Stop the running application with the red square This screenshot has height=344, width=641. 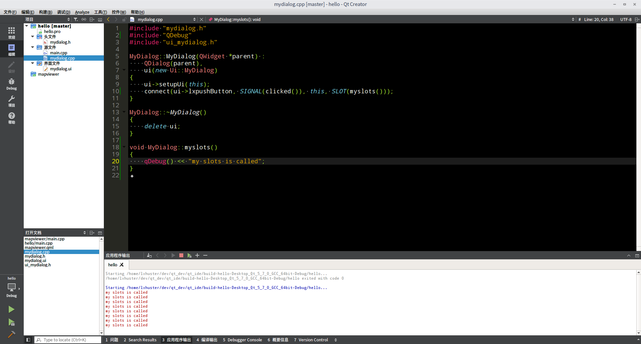(181, 255)
